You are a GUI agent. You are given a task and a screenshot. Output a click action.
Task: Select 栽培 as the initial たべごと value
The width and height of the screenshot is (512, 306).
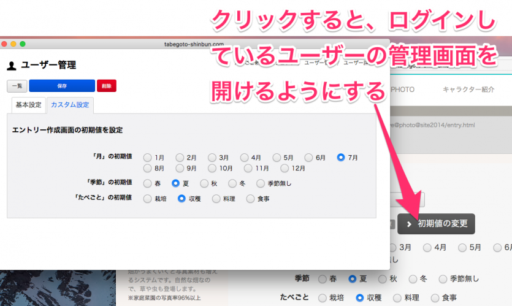tap(148, 199)
